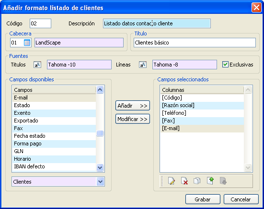Move selected column up green arrow

click(x=210, y=181)
